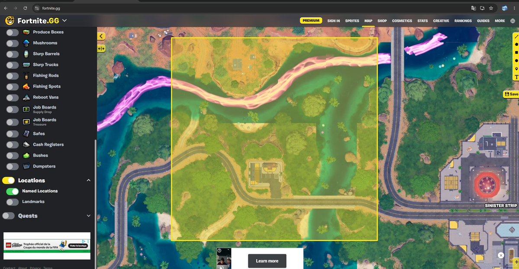This screenshot has height=269, width=519.
Task: Bookmark this page with star icon
Action: 491,8
